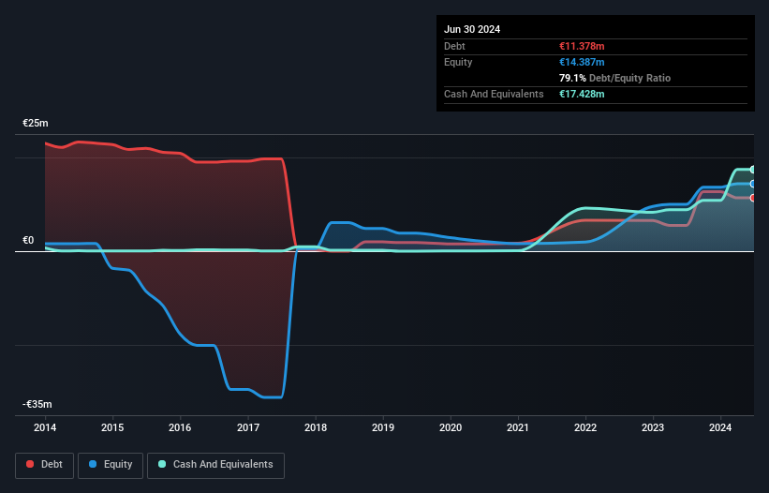Viewport: 769px width, 493px height.
Task: Click the teal Cash And Equivalents legend dot
Action: coord(162,464)
